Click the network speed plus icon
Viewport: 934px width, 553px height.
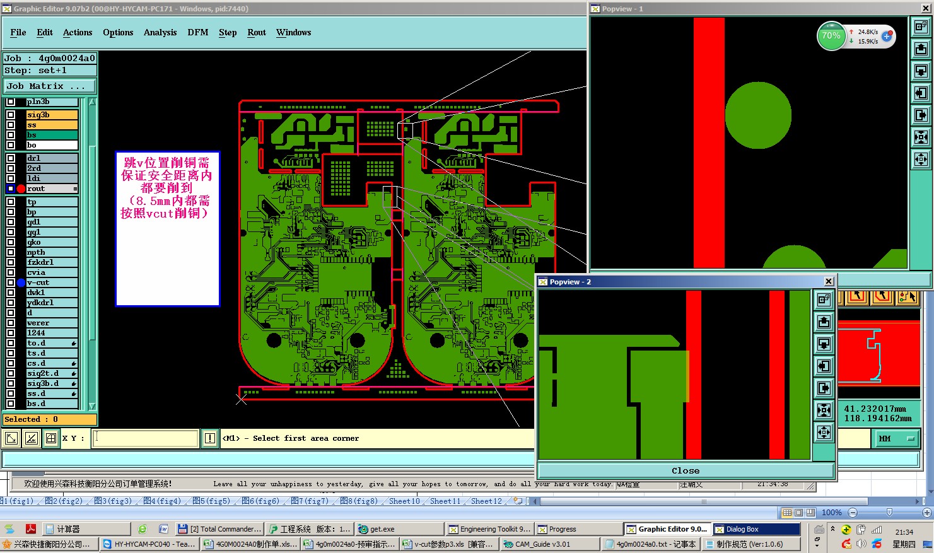[887, 36]
